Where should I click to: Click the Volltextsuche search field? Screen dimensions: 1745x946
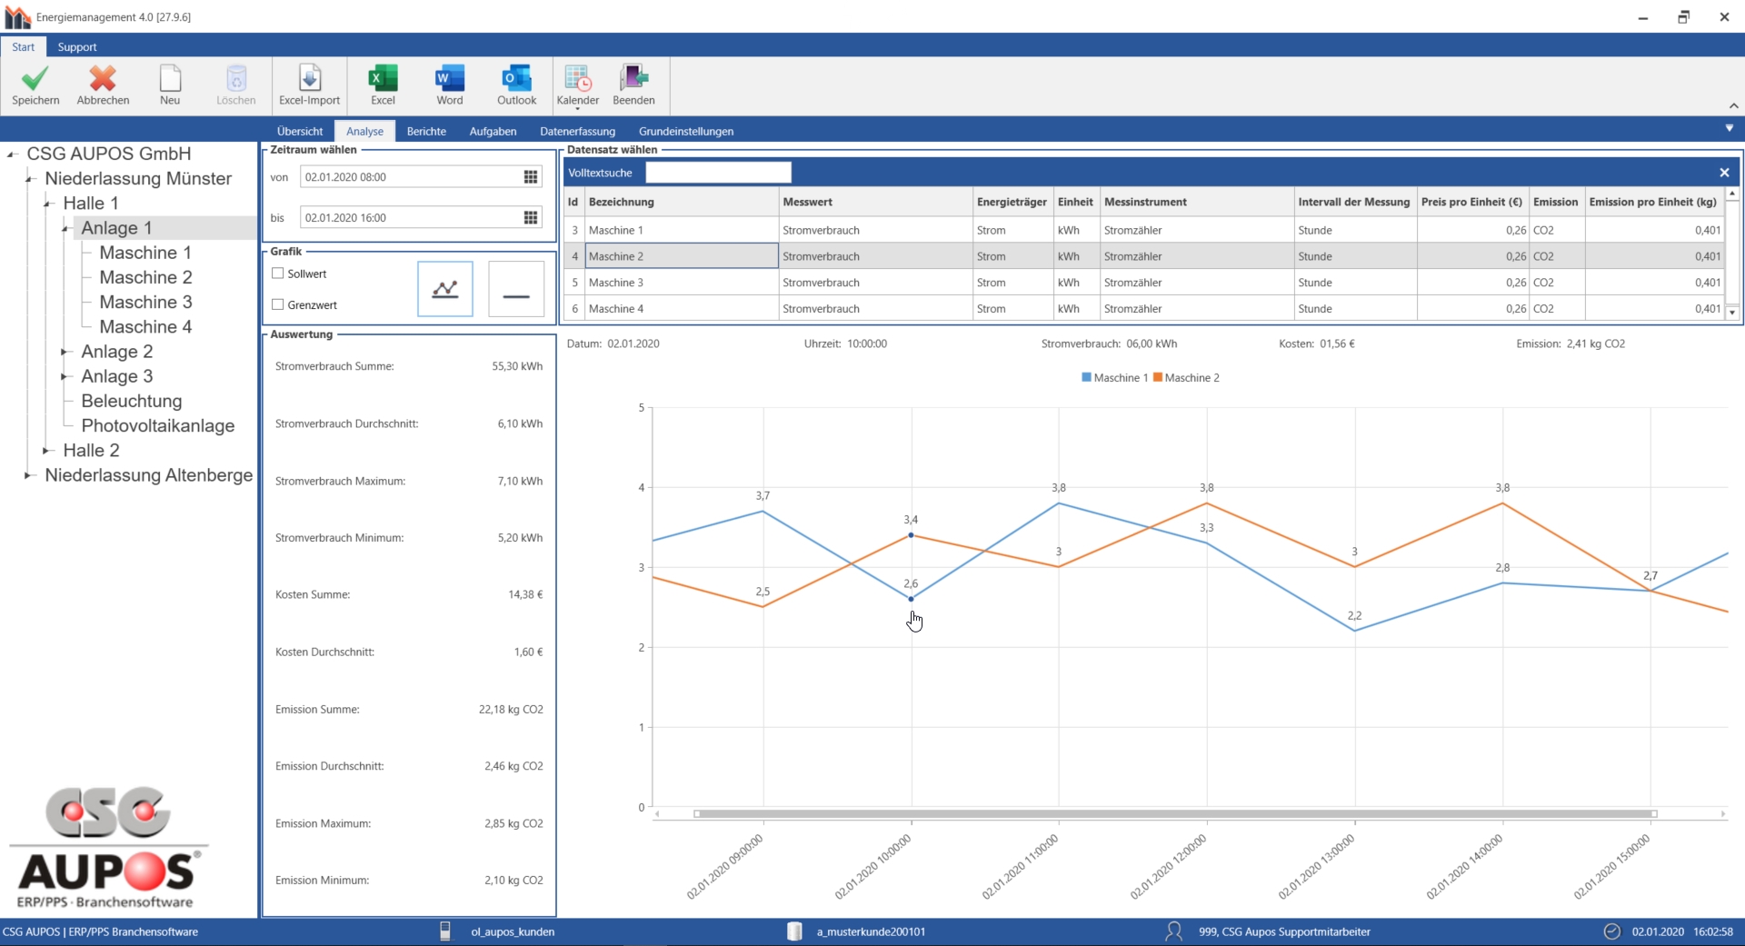[718, 173]
